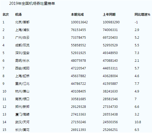Select 深圳/宝安 in the airport column
The height and width of the screenshot is (133, 152).
(x=22, y=53)
